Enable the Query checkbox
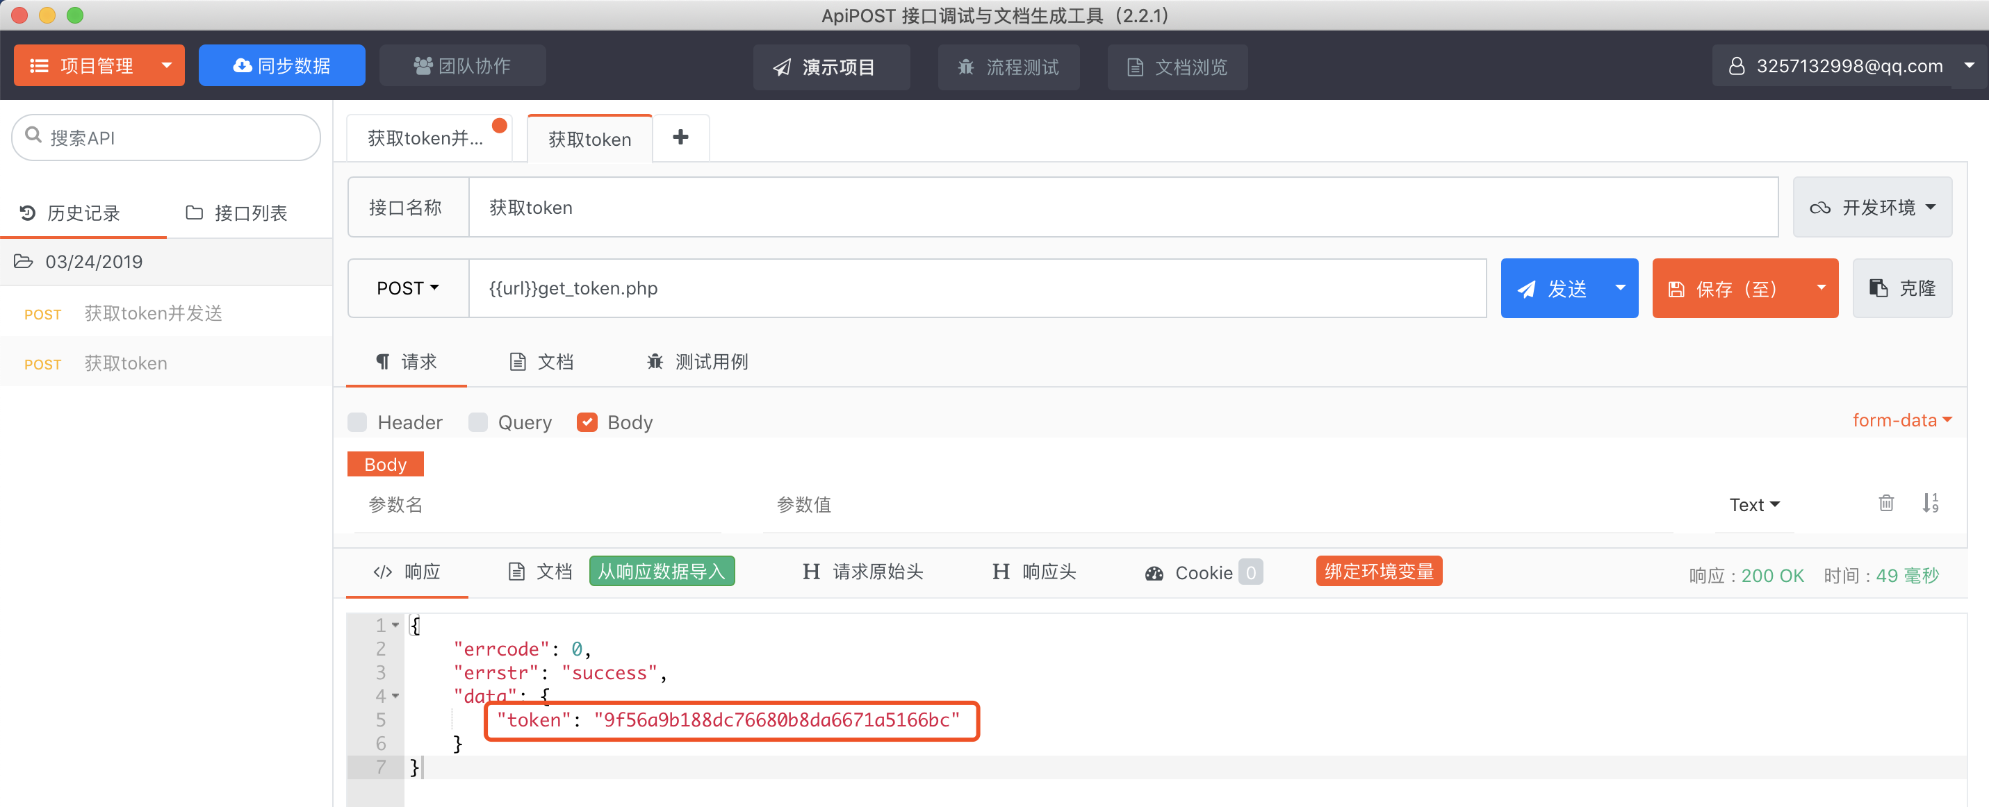This screenshot has height=807, width=1989. [478, 422]
